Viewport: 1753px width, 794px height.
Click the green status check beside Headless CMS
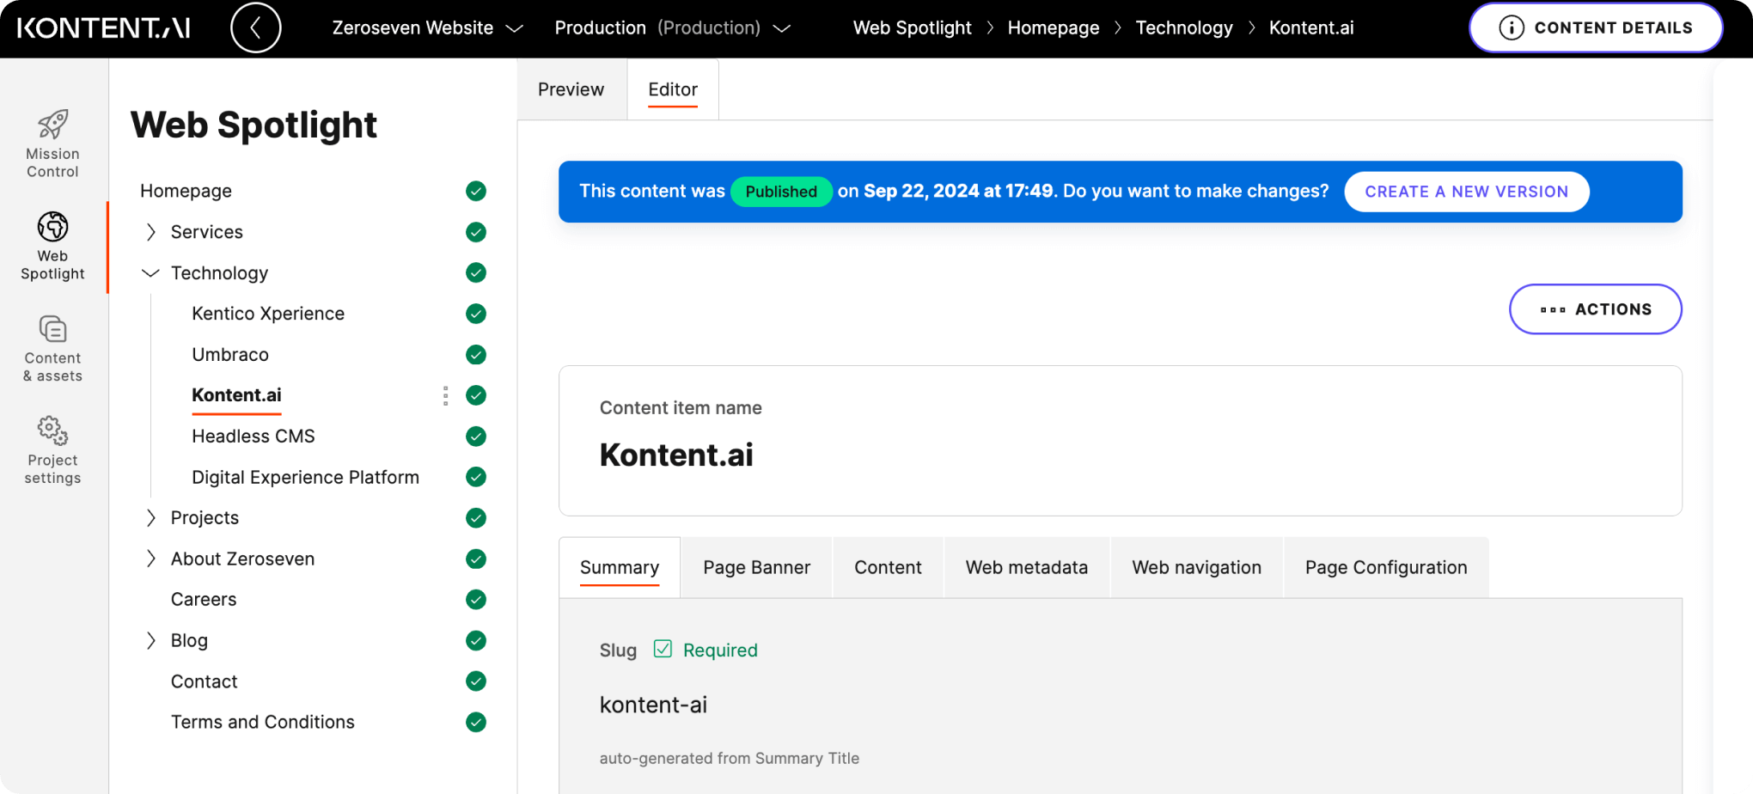475,436
